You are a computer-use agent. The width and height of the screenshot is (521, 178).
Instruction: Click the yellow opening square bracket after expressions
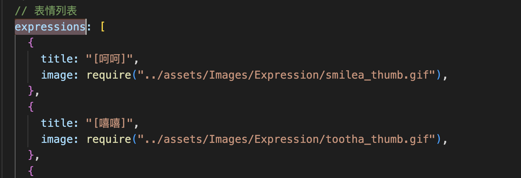(x=103, y=27)
